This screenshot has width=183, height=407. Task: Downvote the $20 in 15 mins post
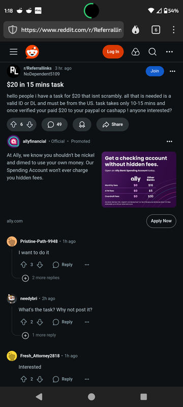[x=29, y=124]
